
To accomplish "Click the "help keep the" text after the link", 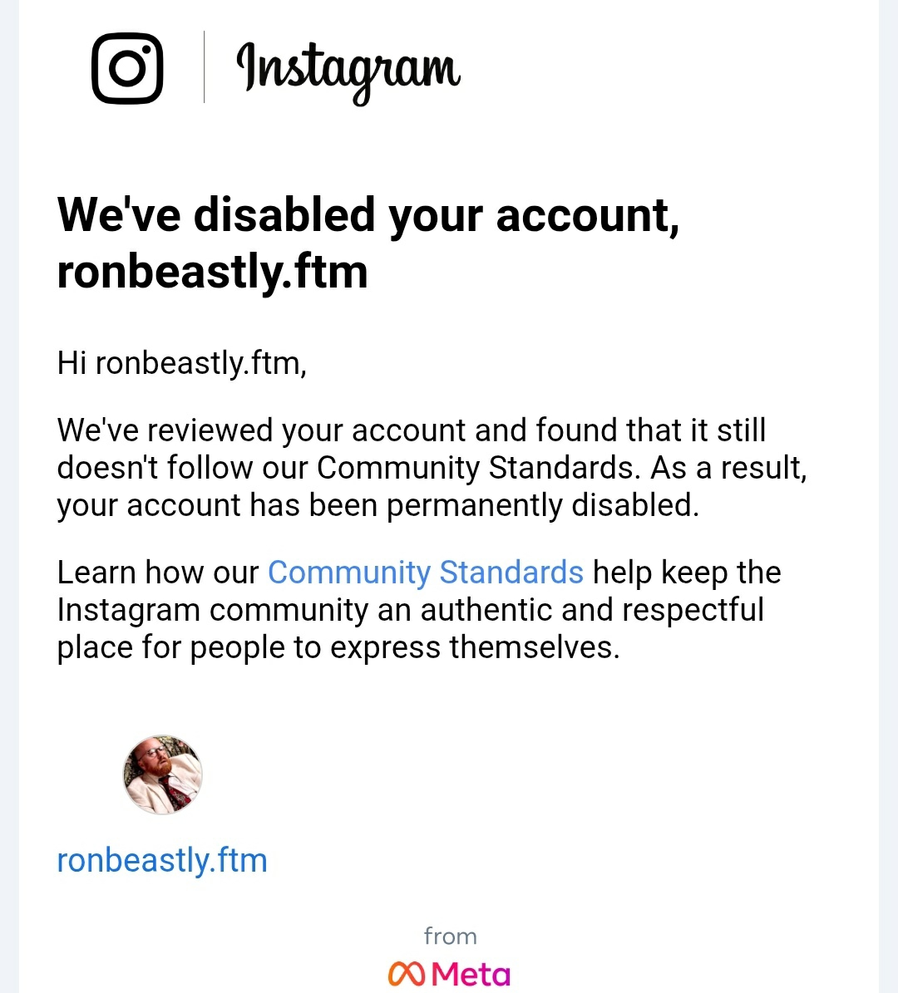I will click(687, 573).
